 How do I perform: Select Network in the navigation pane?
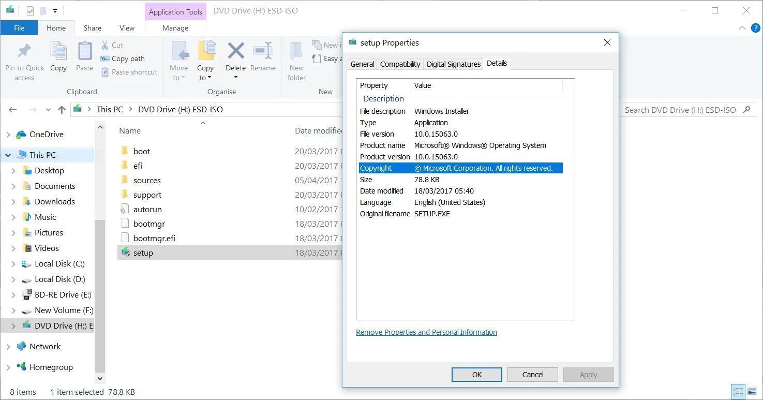tap(45, 347)
